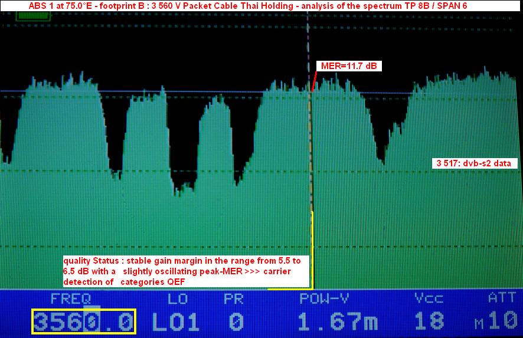
Task: Click the 3 517 dvb-s2 data label
Action: [473, 163]
